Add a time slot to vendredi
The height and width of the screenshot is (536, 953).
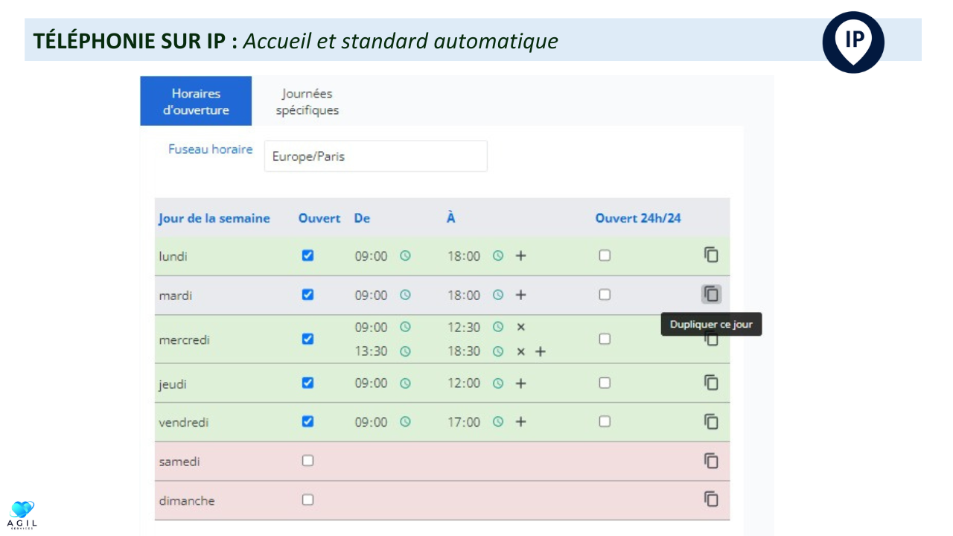[x=521, y=421]
